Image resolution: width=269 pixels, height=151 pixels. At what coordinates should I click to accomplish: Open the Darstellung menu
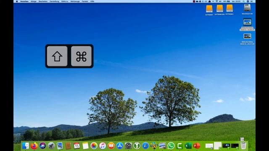point(54,1)
